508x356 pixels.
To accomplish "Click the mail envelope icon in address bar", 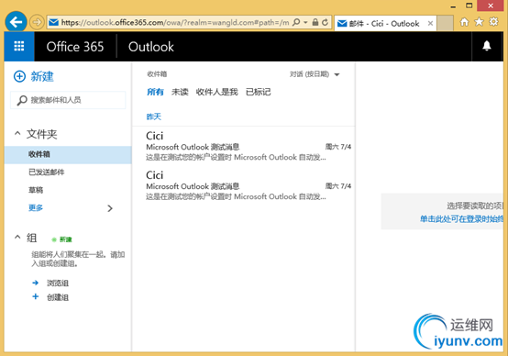I will click(x=53, y=22).
